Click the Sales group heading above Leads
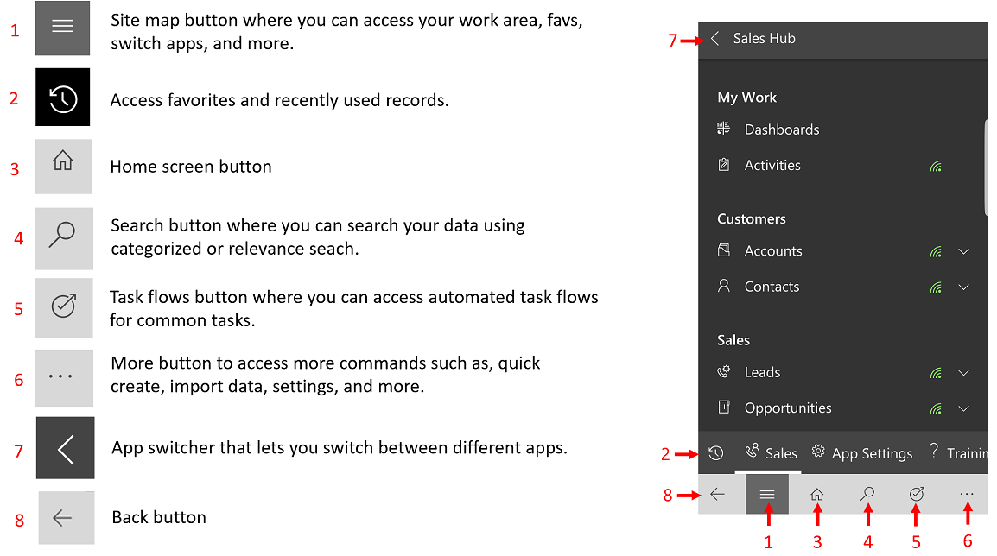The height and width of the screenshot is (556, 997). tap(733, 340)
